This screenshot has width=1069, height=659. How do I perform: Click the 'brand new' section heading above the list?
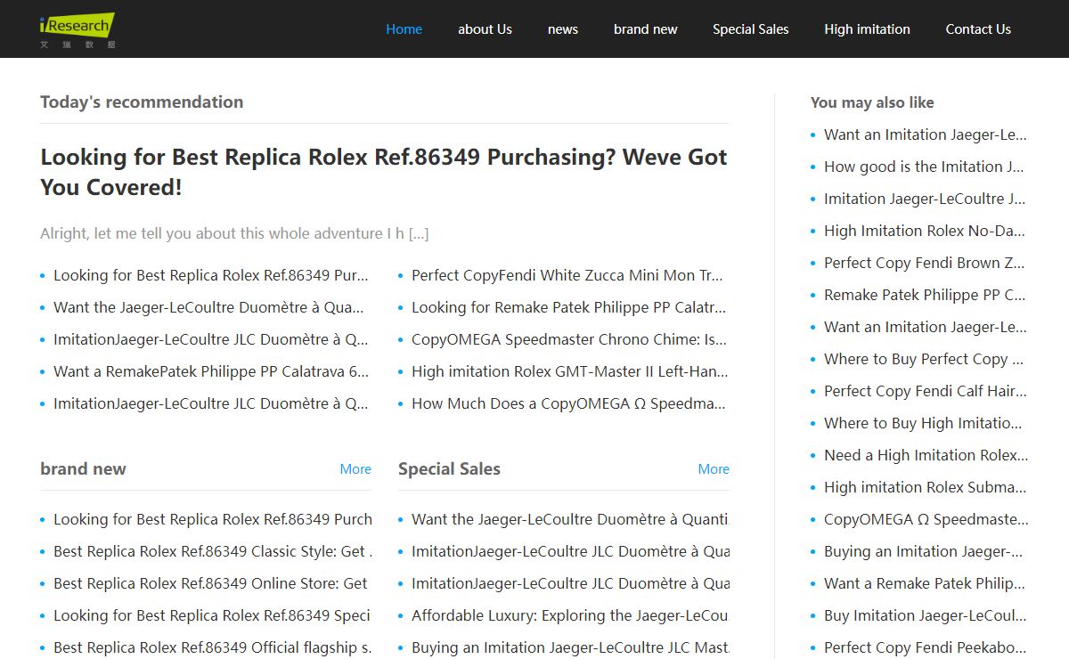pyautogui.click(x=83, y=468)
